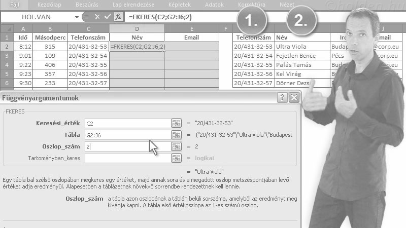406x228 pixels.
Task: Click the 'Palás Tamás' name cell
Action: click(x=302, y=65)
